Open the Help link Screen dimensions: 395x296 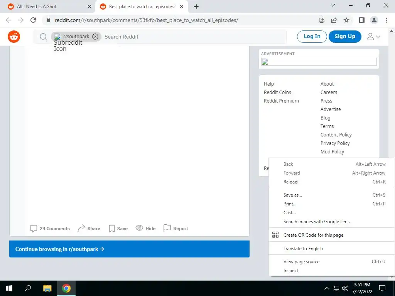pyautogui.click(x=269, y=84)
